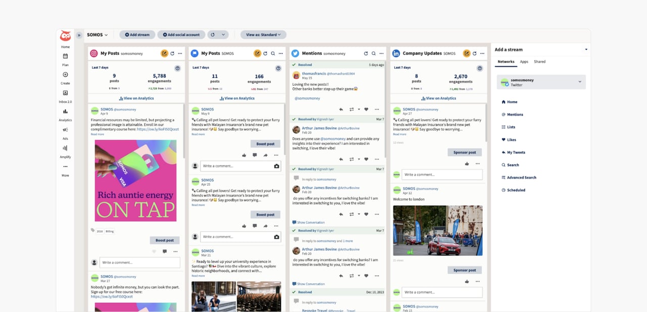Open search in the Twitter Mentions stream

[x=373, y=53]
